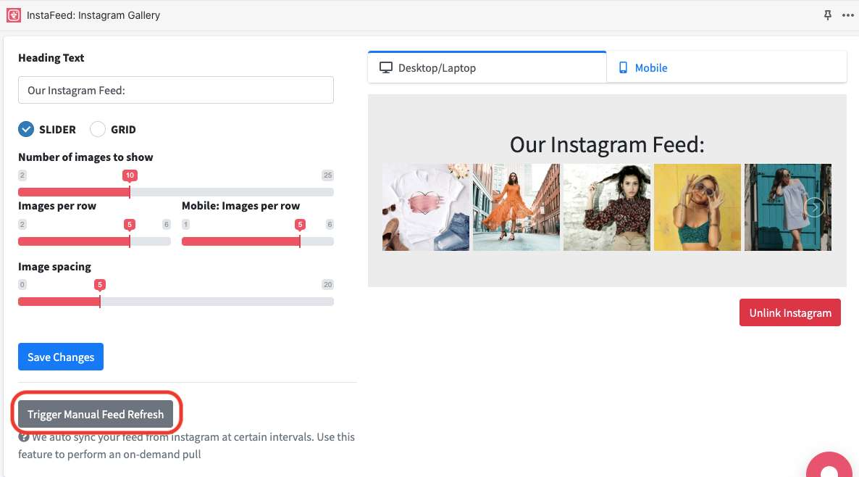Open the three-dot more options menu

click(x=847, y=15)
